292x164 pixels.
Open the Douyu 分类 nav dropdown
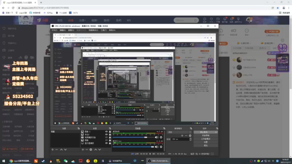click(x=82, y=20)
